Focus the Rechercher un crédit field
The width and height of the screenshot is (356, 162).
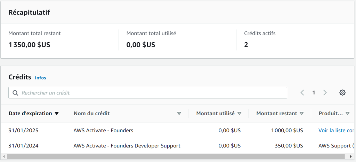(x=147, y=93)
